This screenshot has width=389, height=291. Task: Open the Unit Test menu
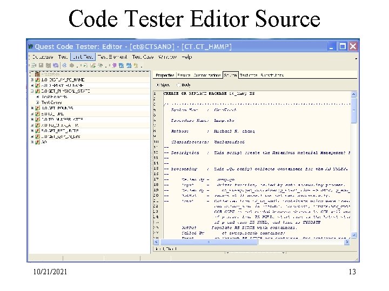tap(83, 57)
